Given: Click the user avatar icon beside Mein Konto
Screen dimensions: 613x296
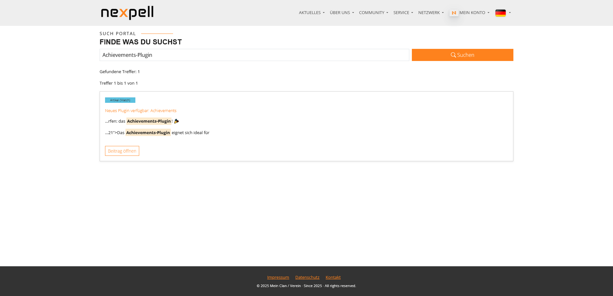Looking at the screenshot, I should click(x=454, y=13).
